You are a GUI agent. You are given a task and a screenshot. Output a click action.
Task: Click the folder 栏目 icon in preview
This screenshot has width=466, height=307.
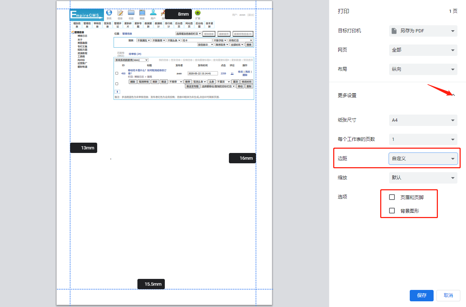[131, 13]
